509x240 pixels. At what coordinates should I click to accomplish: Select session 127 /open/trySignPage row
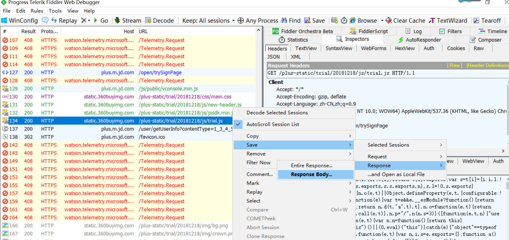click(x=128, y=72)
